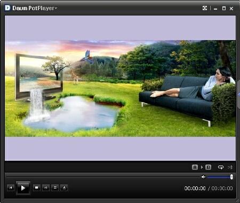The image size is (240, 203).
Task: Mute the volume speaker icon
Action: tap(203, 177)
